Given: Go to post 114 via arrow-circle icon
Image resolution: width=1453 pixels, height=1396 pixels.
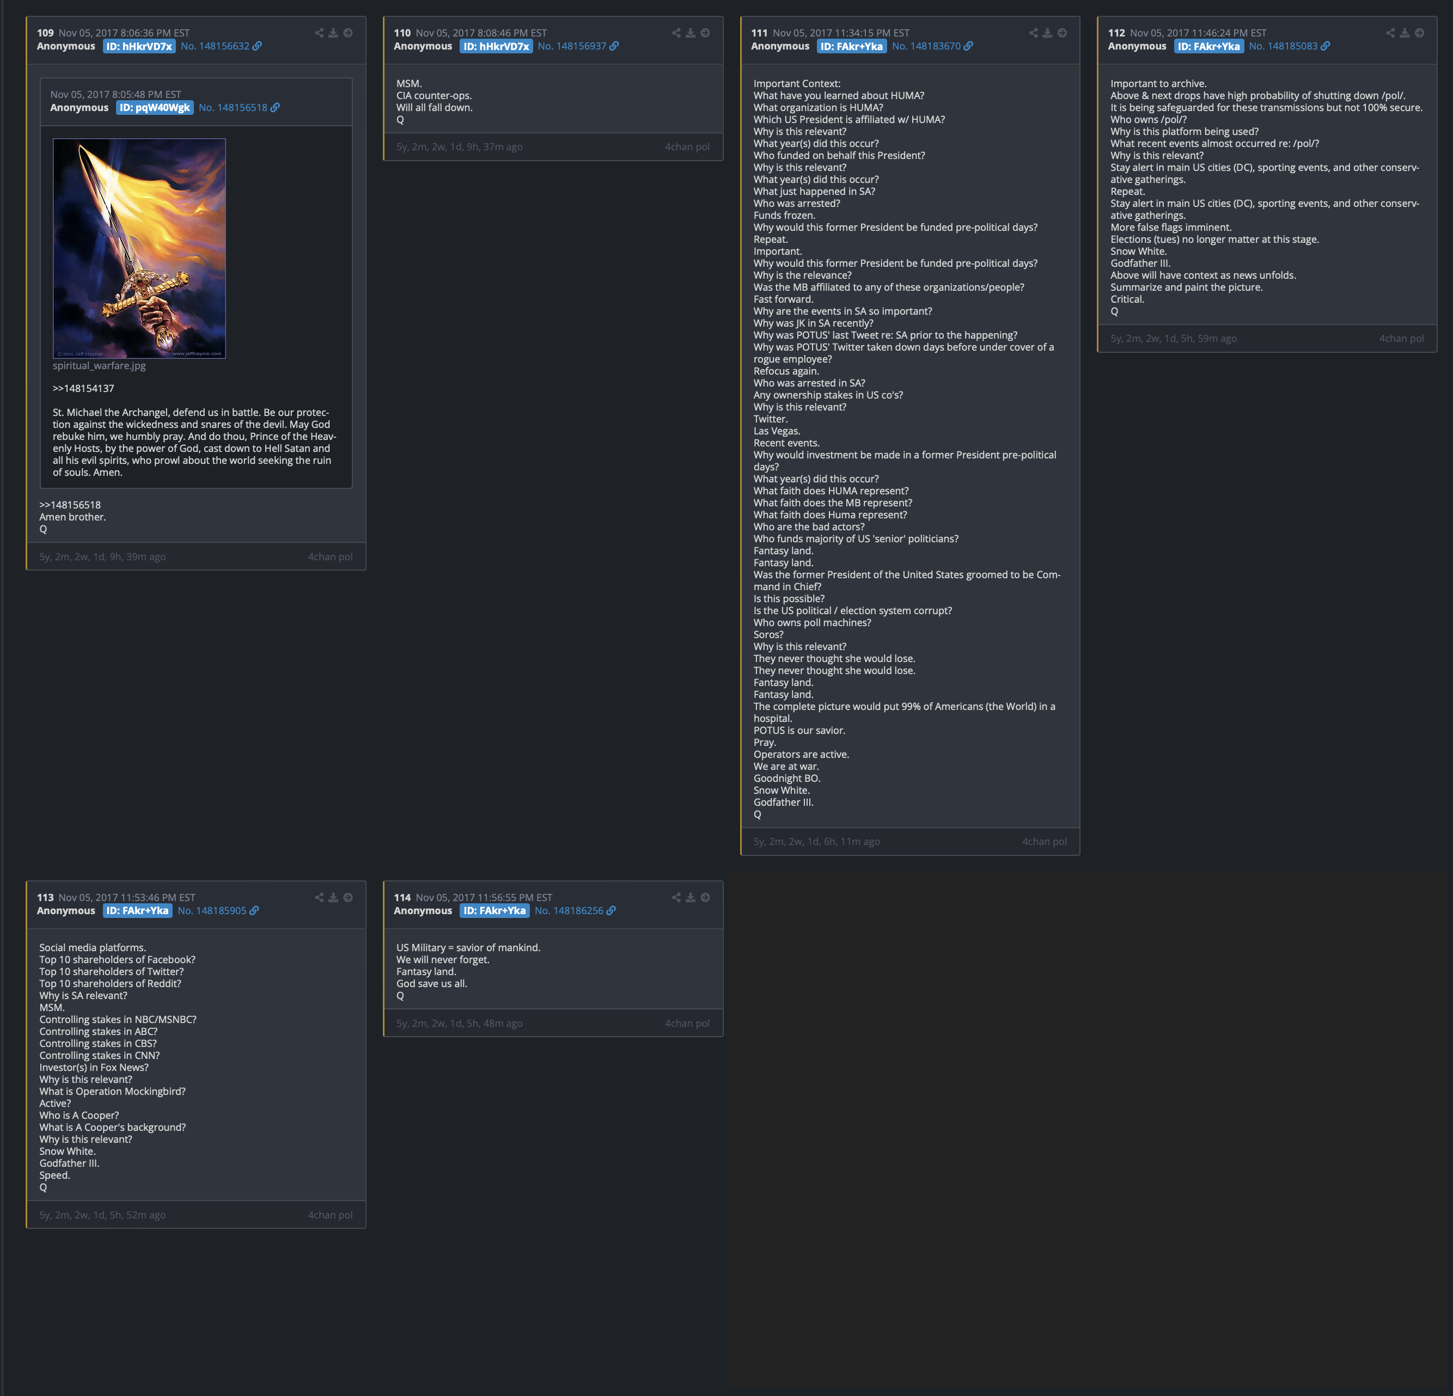Looking at the screenshot, I should click(x=705, y=897).
